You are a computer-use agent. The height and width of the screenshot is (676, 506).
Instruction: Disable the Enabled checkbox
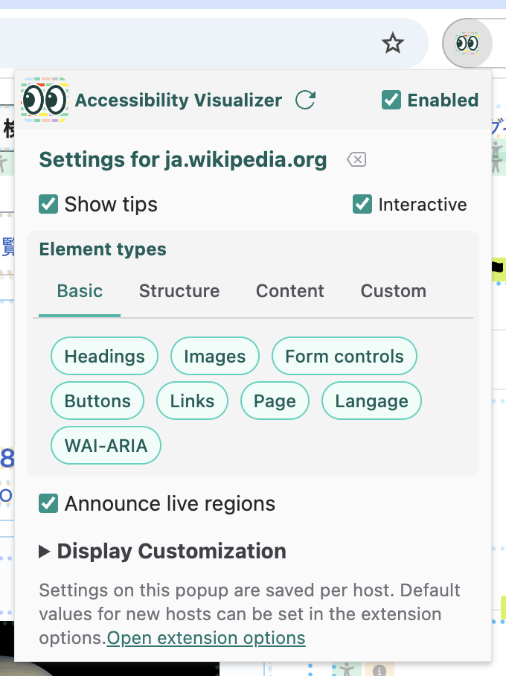391,99
